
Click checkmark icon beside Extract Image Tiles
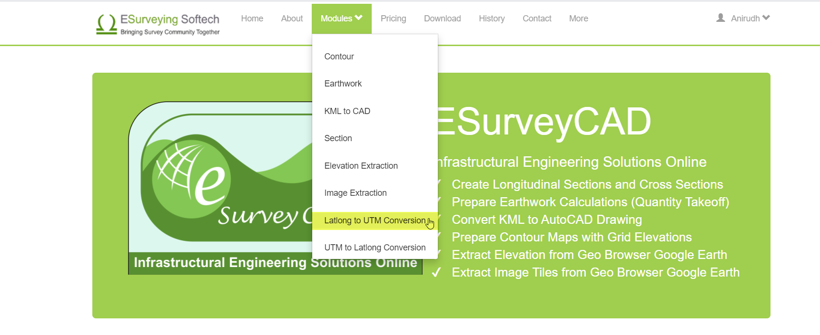click(x=436, y=272)
